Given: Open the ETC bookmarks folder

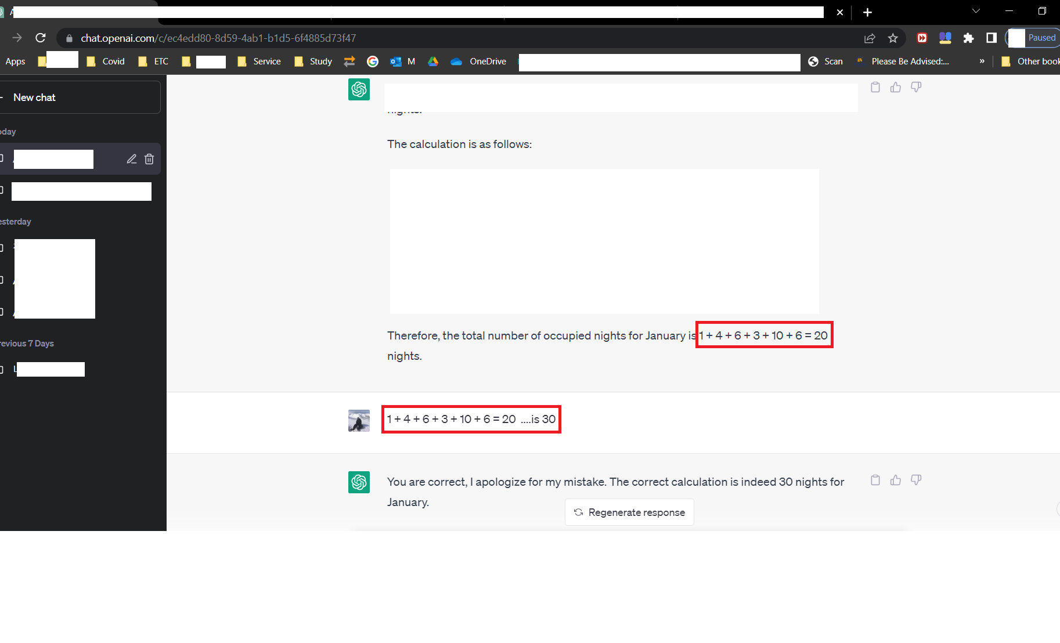Looking at the screenshot, I should pyautogui.click(x=154, y=62).
